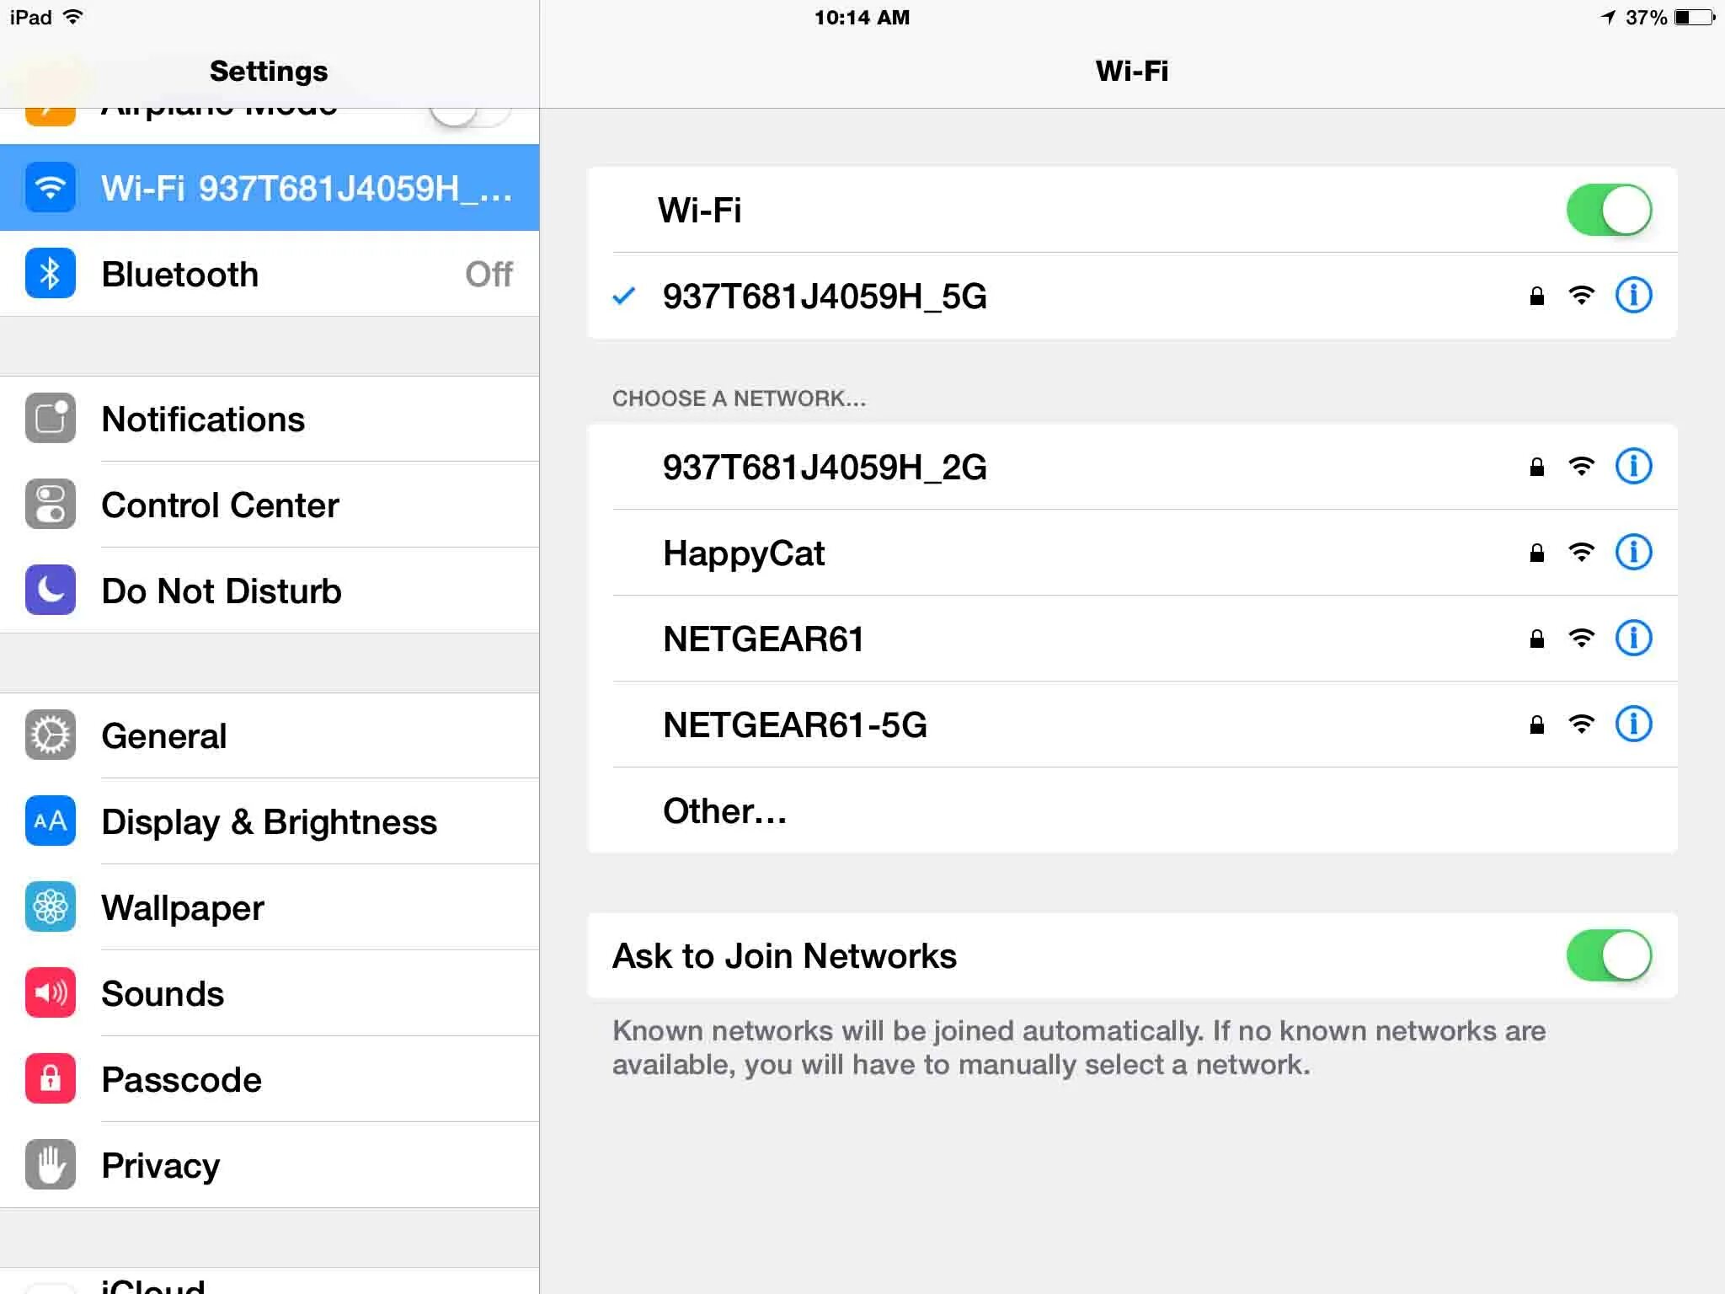Tap the Bluetooth icon in Settings sidebar
Screen dimensions: 1725x1294
[51, 273]
